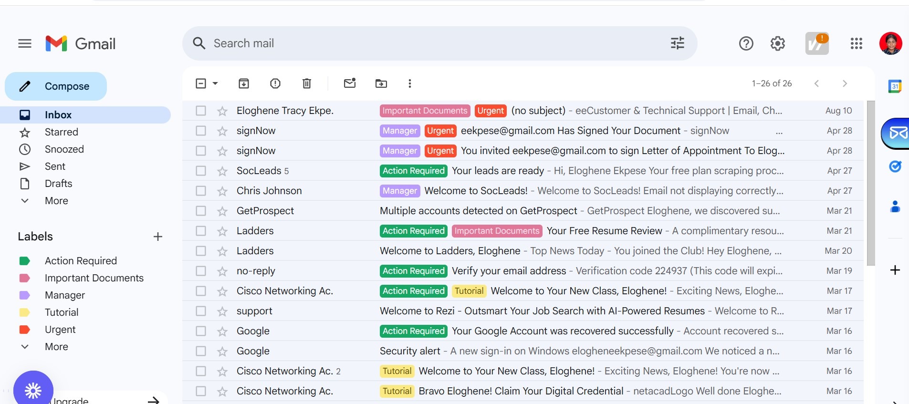Star the Chris Johnson email

pyautogui.click(x=222, y=191)
